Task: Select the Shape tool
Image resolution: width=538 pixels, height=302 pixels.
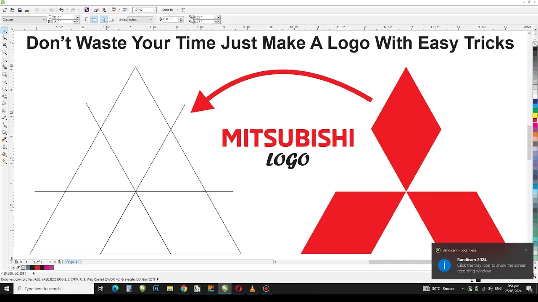Action: [5, 38]
